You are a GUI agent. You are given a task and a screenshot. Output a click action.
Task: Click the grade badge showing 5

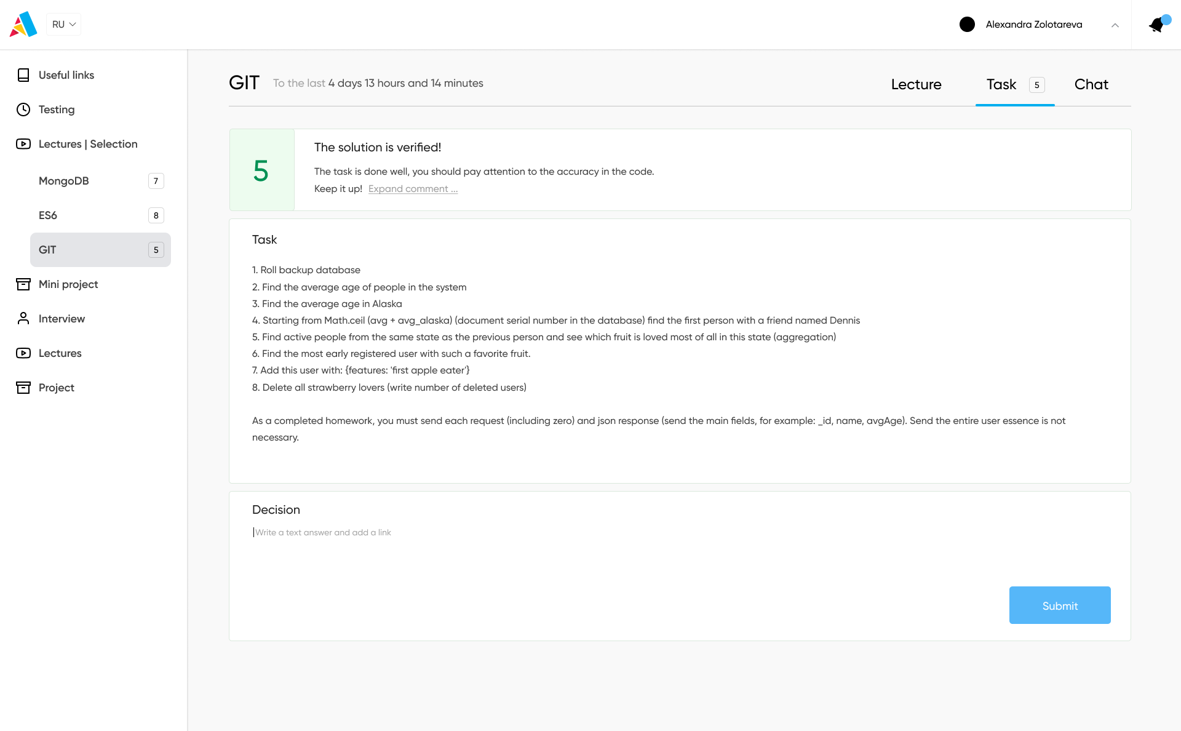pyautogui.click(x=261, y=170)
